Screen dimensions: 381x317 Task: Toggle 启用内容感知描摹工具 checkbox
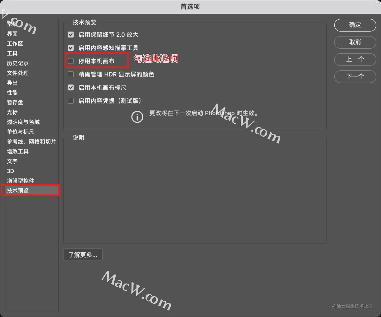coord(71,48)
